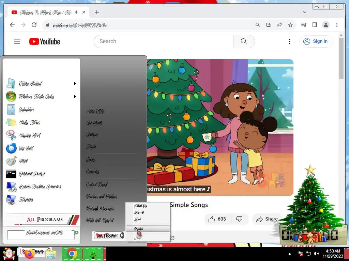Open the Thunderbird easy email entry
This screenshot has height=261, width=349.
(41, 148)
